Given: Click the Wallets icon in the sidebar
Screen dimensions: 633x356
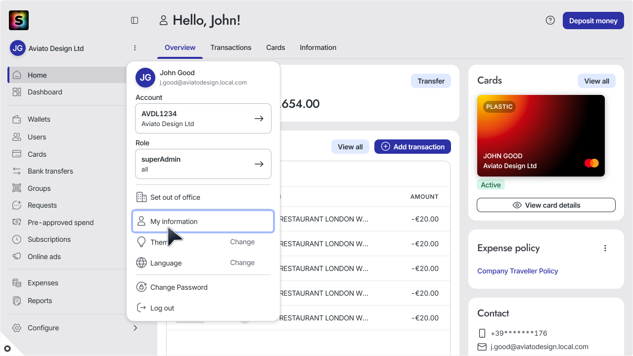Looking at the screenshot, I should pyautogui.click(x=17, y=119).
